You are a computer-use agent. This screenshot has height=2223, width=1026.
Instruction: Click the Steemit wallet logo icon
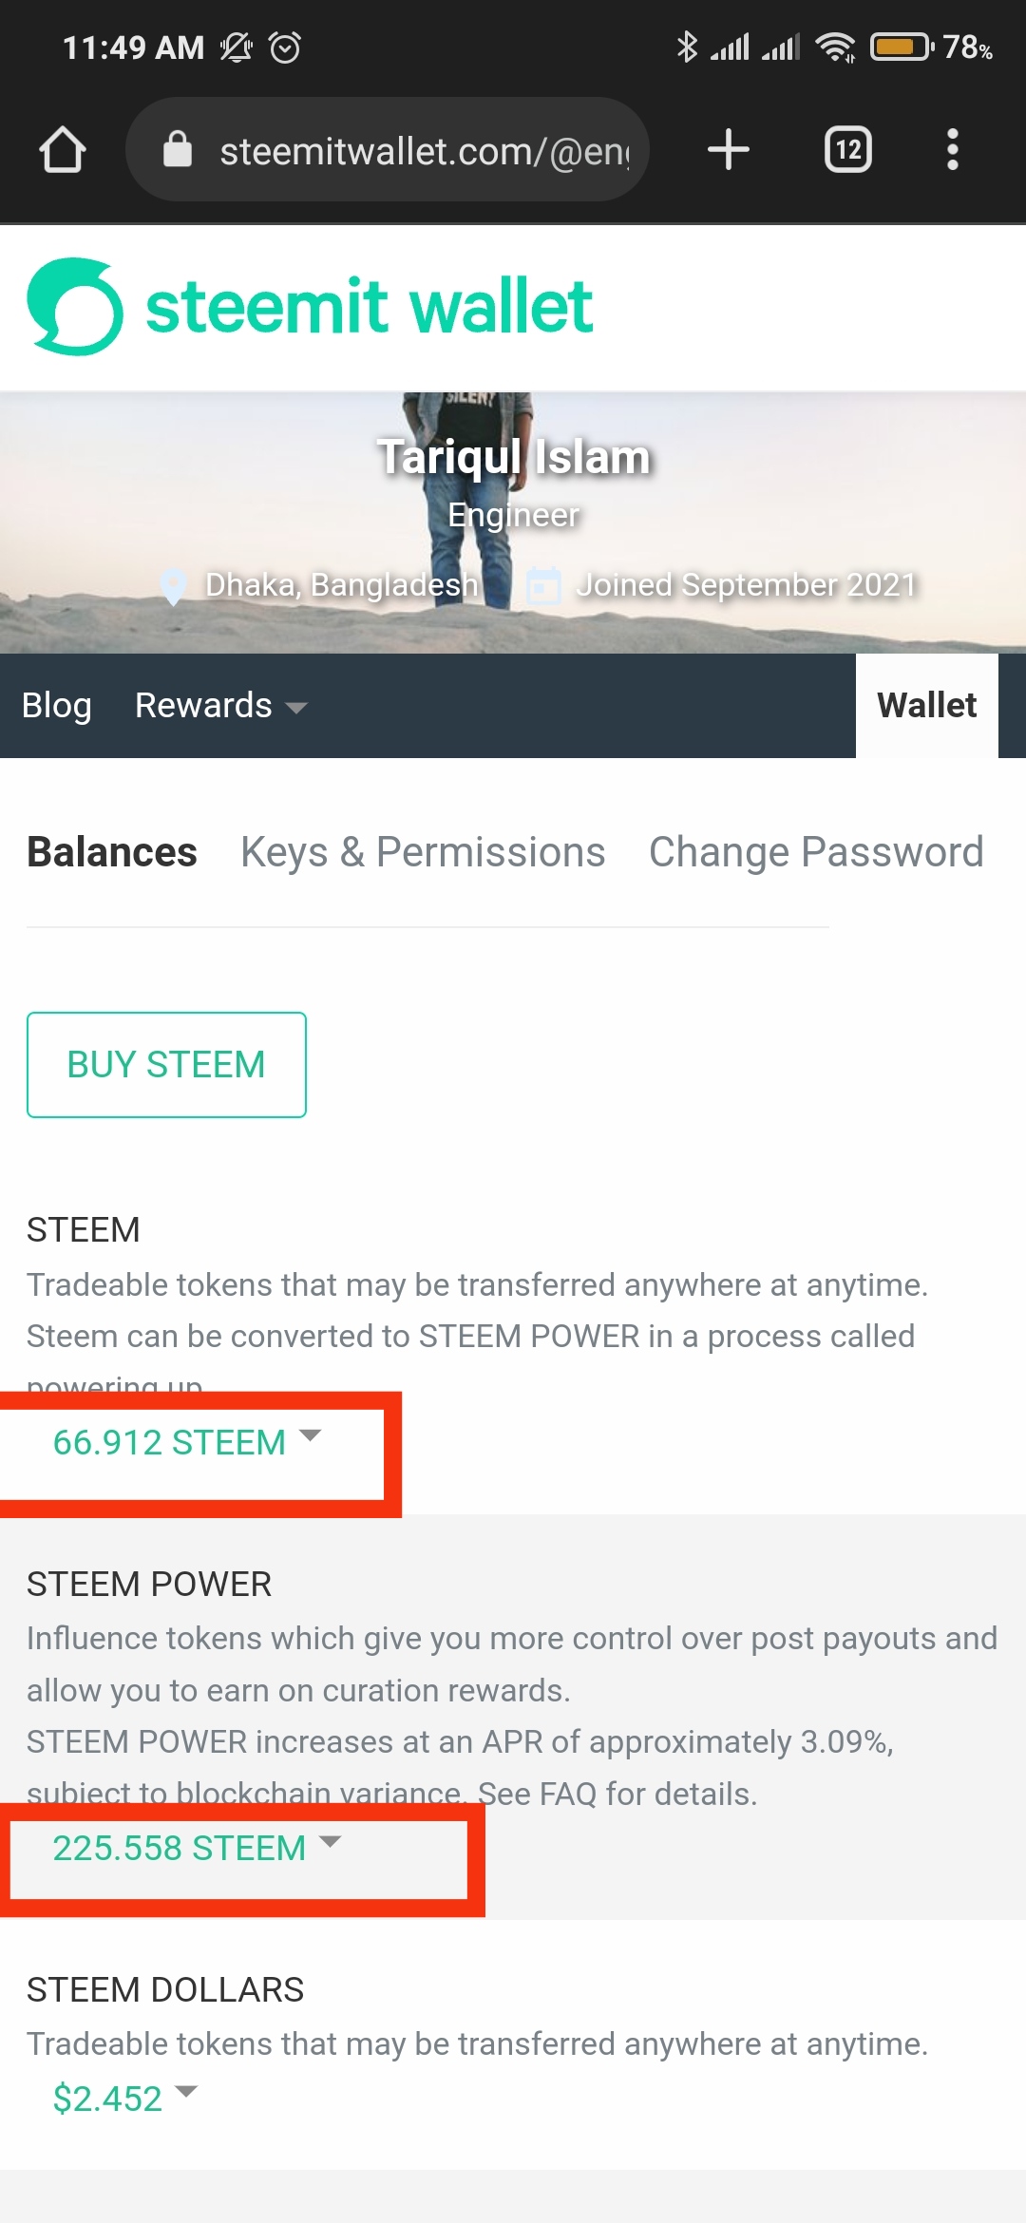75,307
